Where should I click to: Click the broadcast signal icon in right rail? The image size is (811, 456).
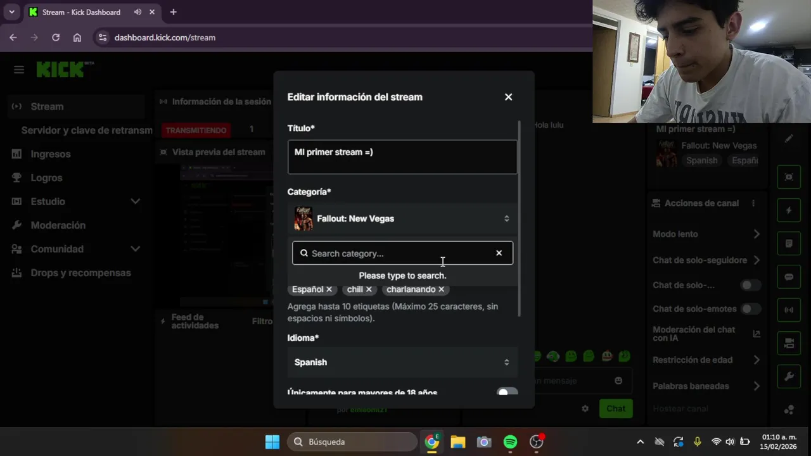pos(789,310)
